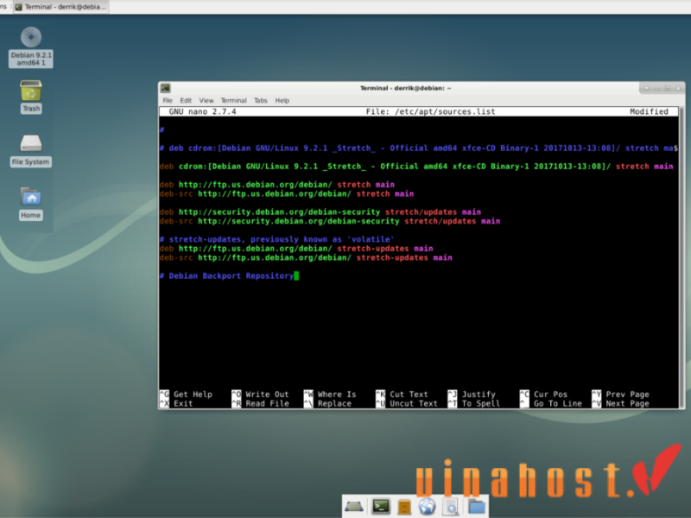
Task: Click the 'deb http://ftp.us.debian.org/debian/ stretch main' line
Action: [x=276, y=185]
